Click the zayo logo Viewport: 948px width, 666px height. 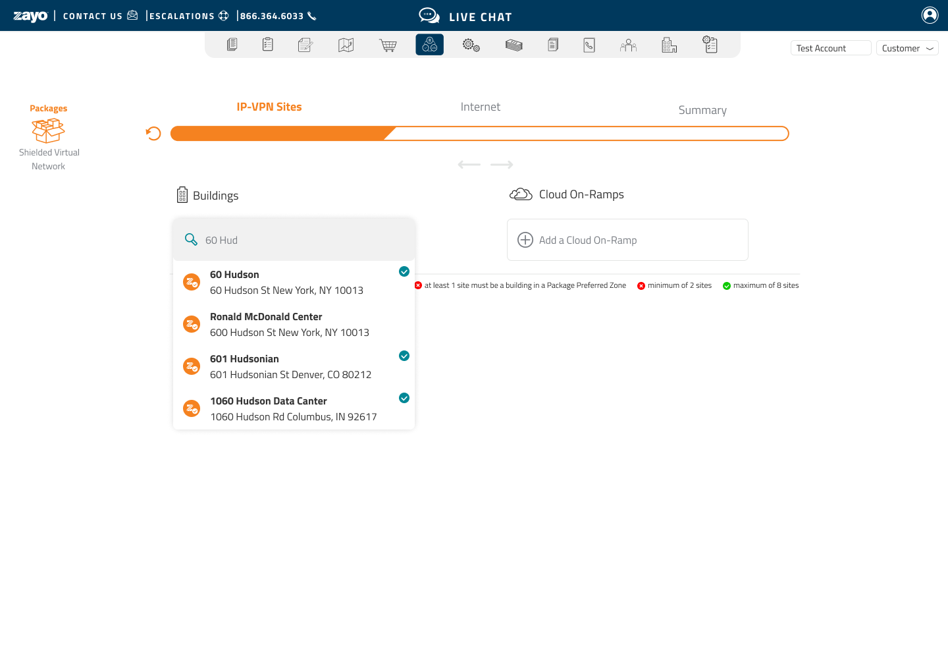coord(30,16)
